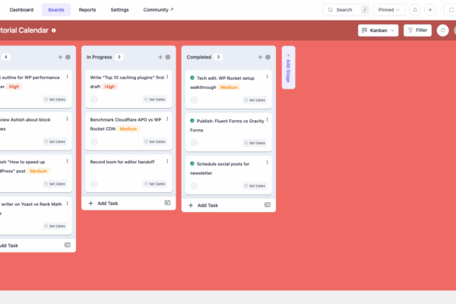Go to the Settings tab
This screenshot has width=456, height=304.
(x=119, y=10)
